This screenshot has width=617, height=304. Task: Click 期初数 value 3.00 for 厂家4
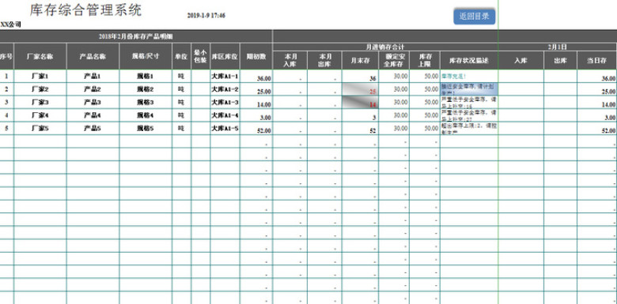[x=256, y=115]
